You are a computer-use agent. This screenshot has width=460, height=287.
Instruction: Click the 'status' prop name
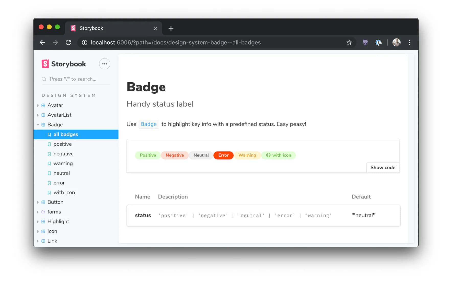143,215
